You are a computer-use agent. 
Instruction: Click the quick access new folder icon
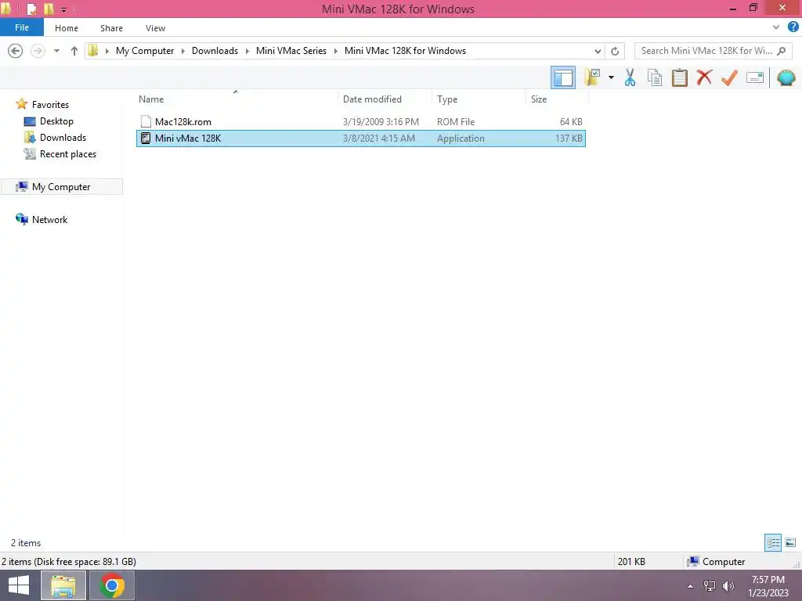pyautogui.click(x=49, y=9)
